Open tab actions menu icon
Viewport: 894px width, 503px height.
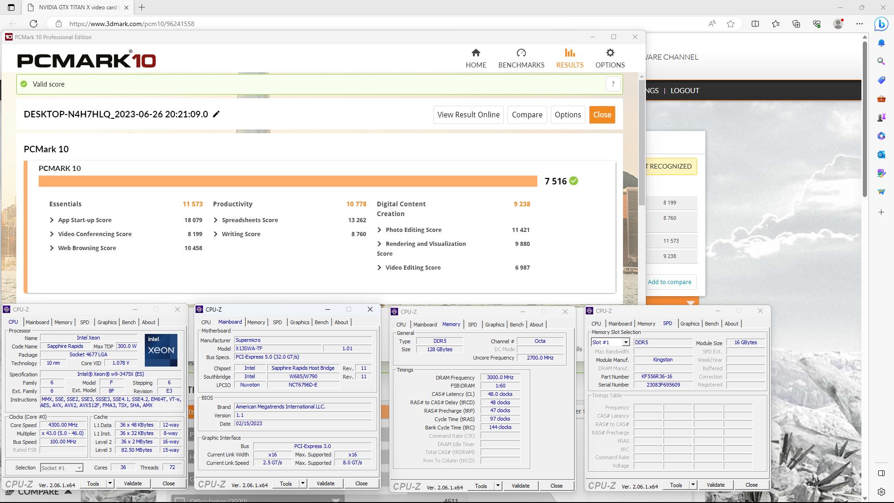click(x=11, y=7)
